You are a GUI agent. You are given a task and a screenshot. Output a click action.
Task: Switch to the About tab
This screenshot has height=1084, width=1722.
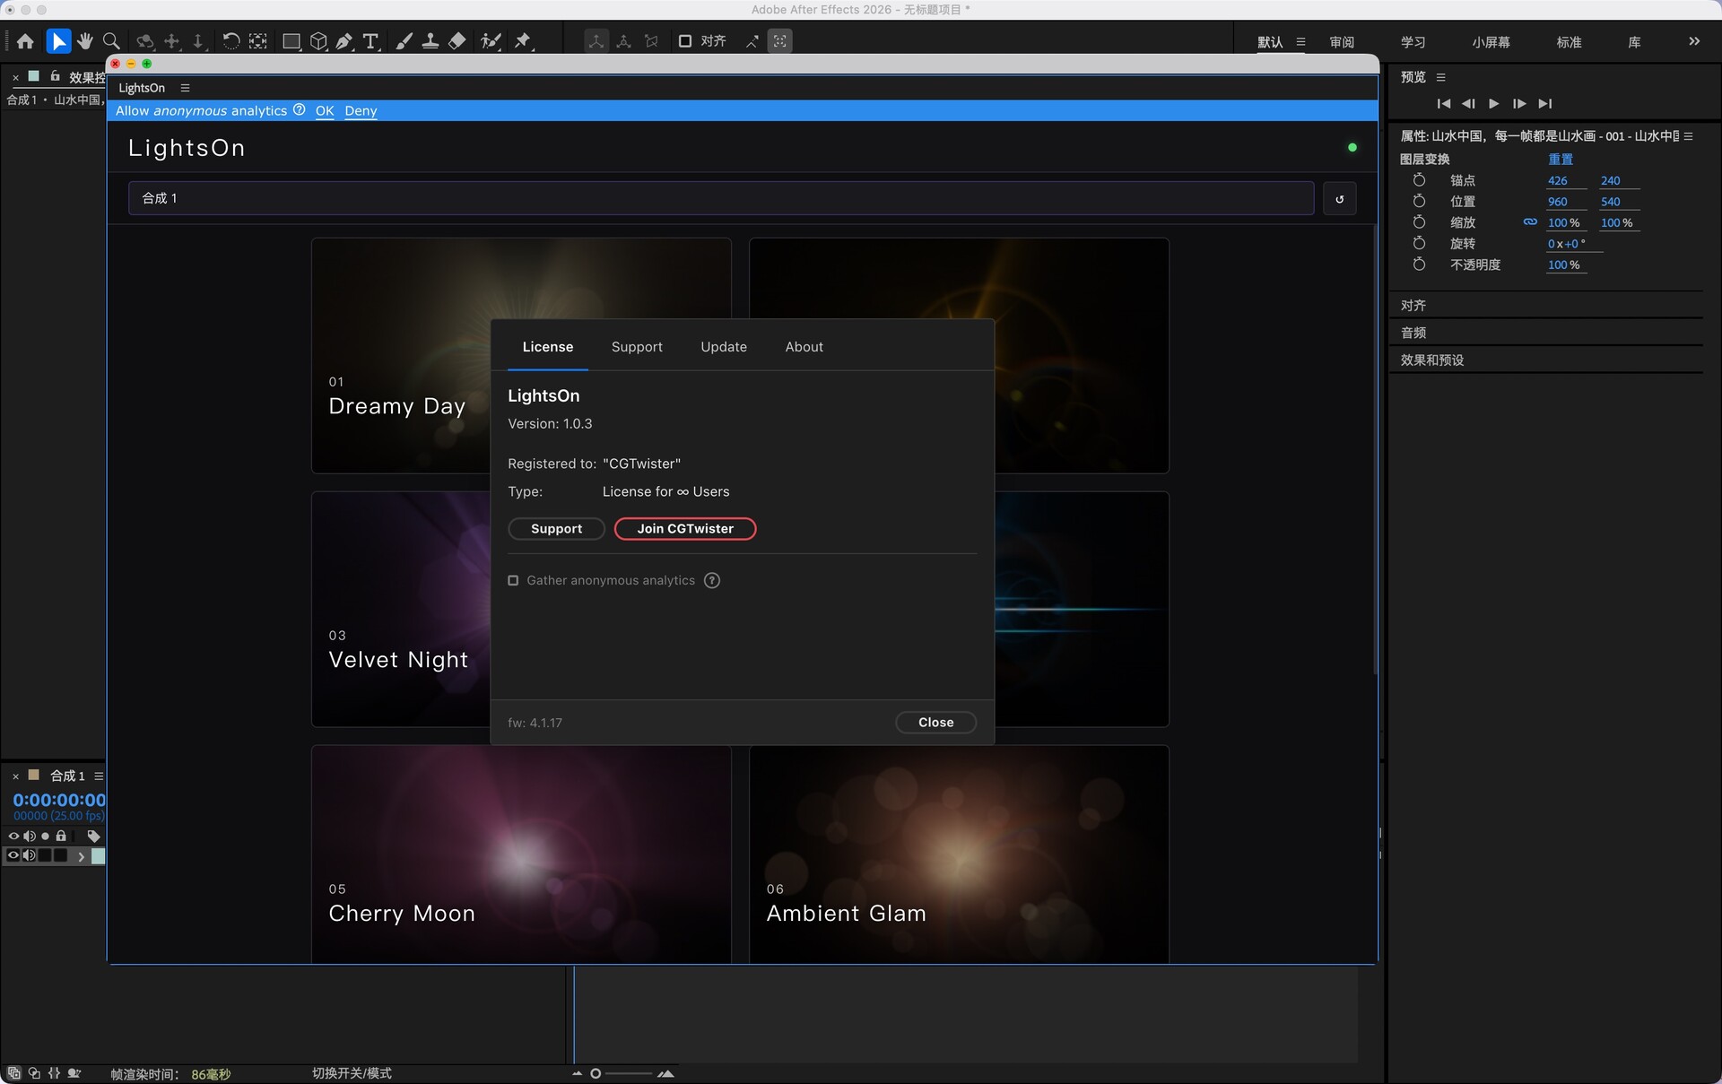(x=804, y=347)
